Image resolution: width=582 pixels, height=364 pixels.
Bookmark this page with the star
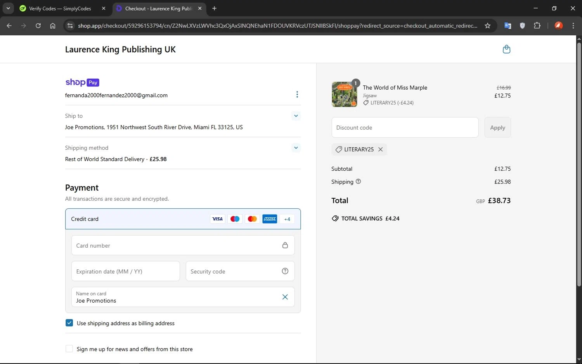coord(488,26)
